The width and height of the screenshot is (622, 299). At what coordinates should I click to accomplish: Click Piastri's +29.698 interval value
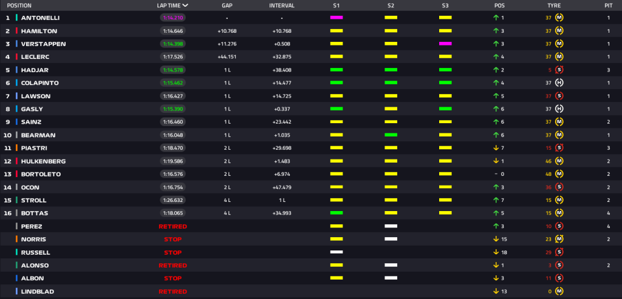point(282,148)
